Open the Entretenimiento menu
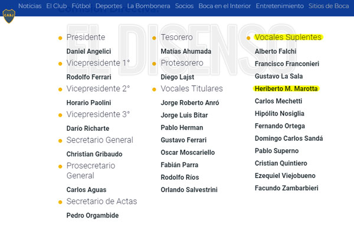354x225 pixels. [x=280, y=6]
